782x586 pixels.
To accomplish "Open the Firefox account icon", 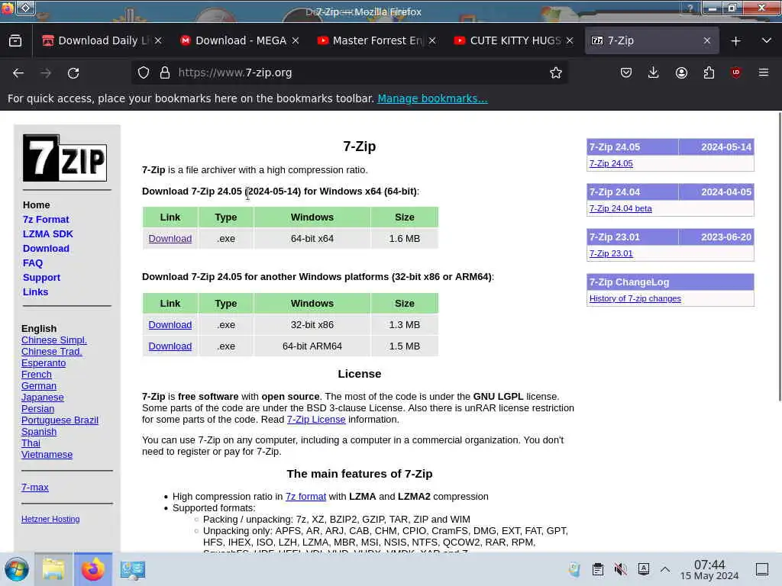I will [x=681, y=72].
